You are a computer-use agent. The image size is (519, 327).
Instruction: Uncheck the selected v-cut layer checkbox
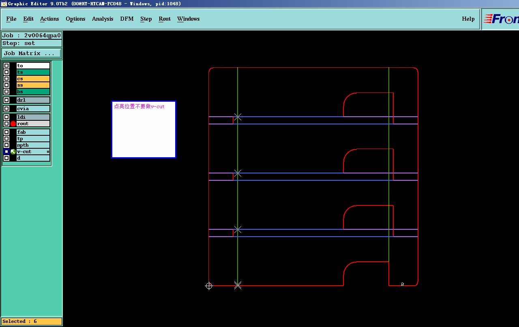6,152
